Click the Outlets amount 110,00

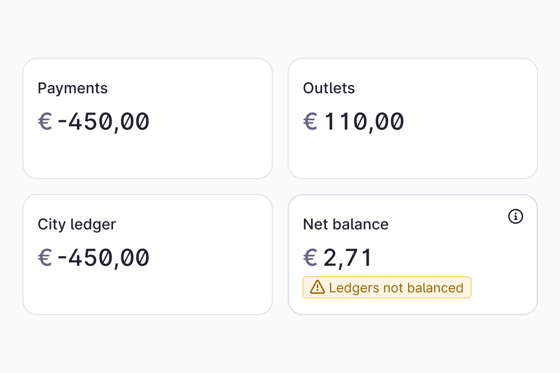pyautogui.click(x=364, y=121)
